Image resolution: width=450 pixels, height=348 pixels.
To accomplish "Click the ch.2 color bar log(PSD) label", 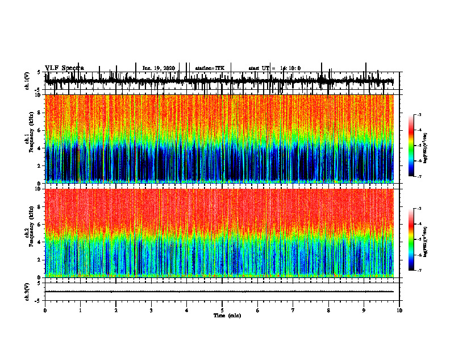I will [425, 242].
